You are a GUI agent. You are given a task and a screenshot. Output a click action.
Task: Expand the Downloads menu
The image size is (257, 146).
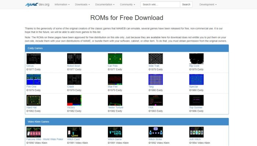(x=83, y=4)
